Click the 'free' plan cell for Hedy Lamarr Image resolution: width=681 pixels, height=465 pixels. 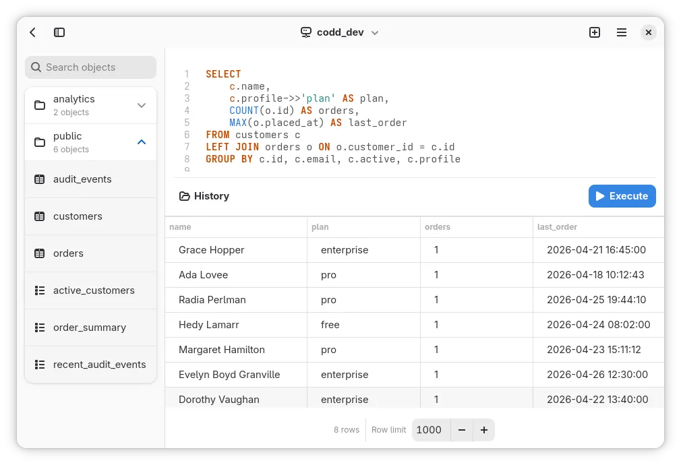363,325
